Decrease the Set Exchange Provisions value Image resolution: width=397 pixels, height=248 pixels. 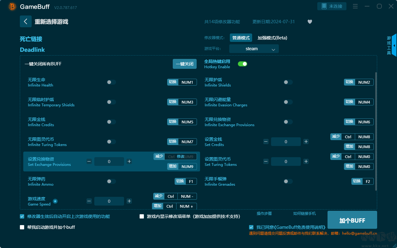(x=89, y=162)
